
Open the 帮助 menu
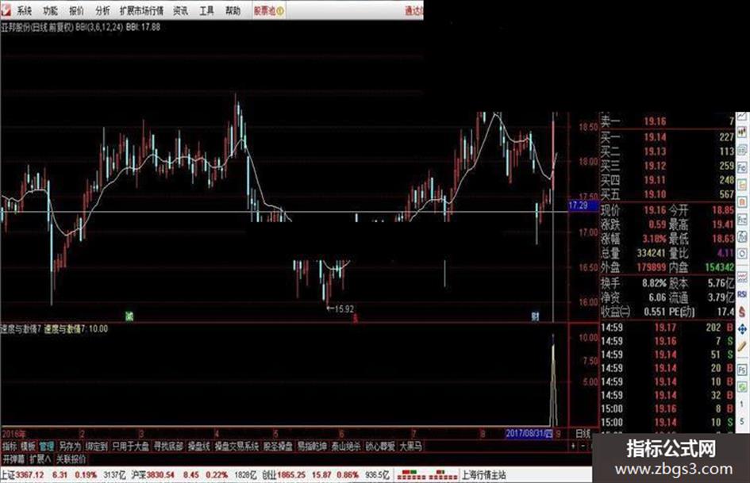tap(233, 10)
